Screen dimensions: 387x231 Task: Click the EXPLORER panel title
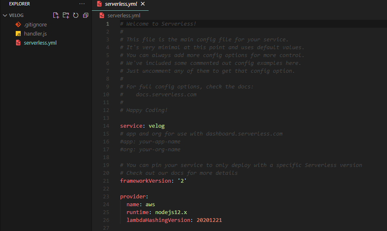point(19,4)
